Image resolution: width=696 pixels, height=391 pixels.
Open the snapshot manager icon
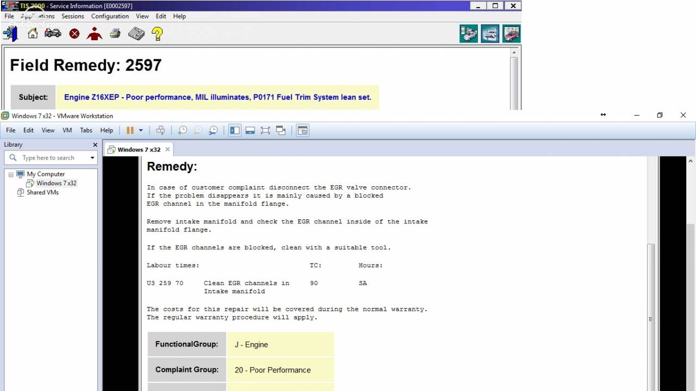click(x=213, y=130)
